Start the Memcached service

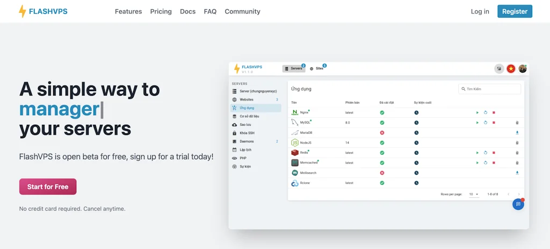coord(477,162)
